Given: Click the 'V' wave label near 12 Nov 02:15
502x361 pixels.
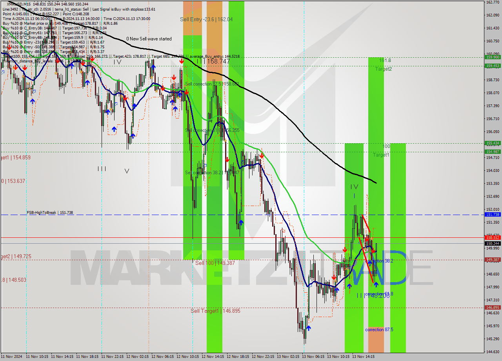Looking at the screenshot, I should pos(127,171).
